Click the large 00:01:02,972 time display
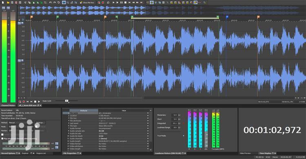Screen dimensions: 306x159 [x=272, y=130]
